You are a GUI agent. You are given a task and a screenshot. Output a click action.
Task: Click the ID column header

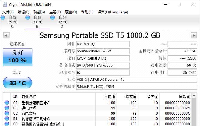click(x=15, y=97)
